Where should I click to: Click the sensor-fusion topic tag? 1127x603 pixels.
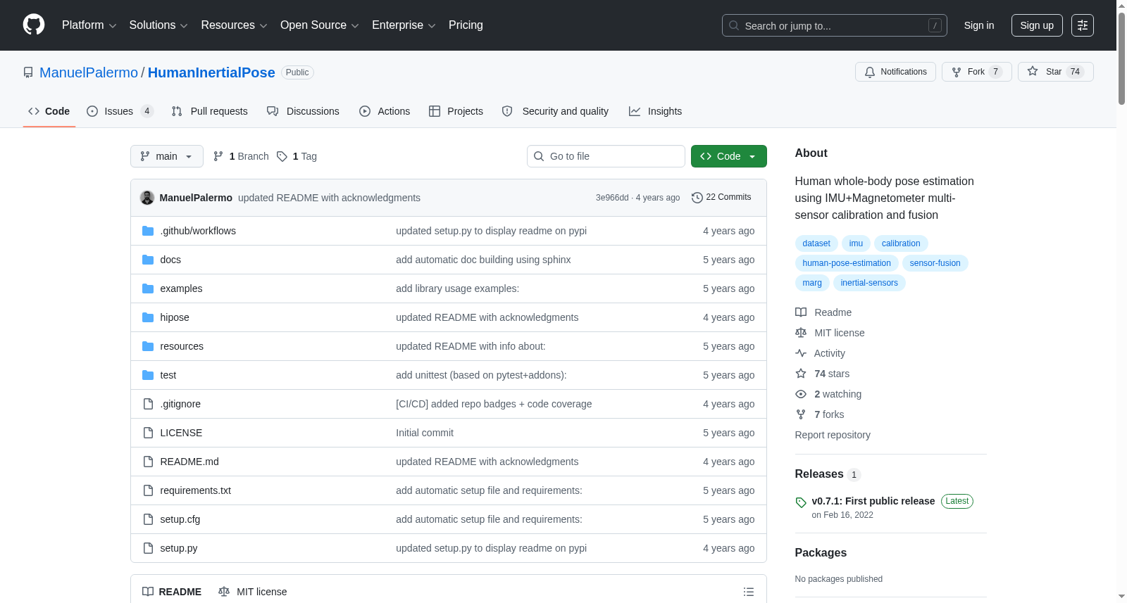935,263
